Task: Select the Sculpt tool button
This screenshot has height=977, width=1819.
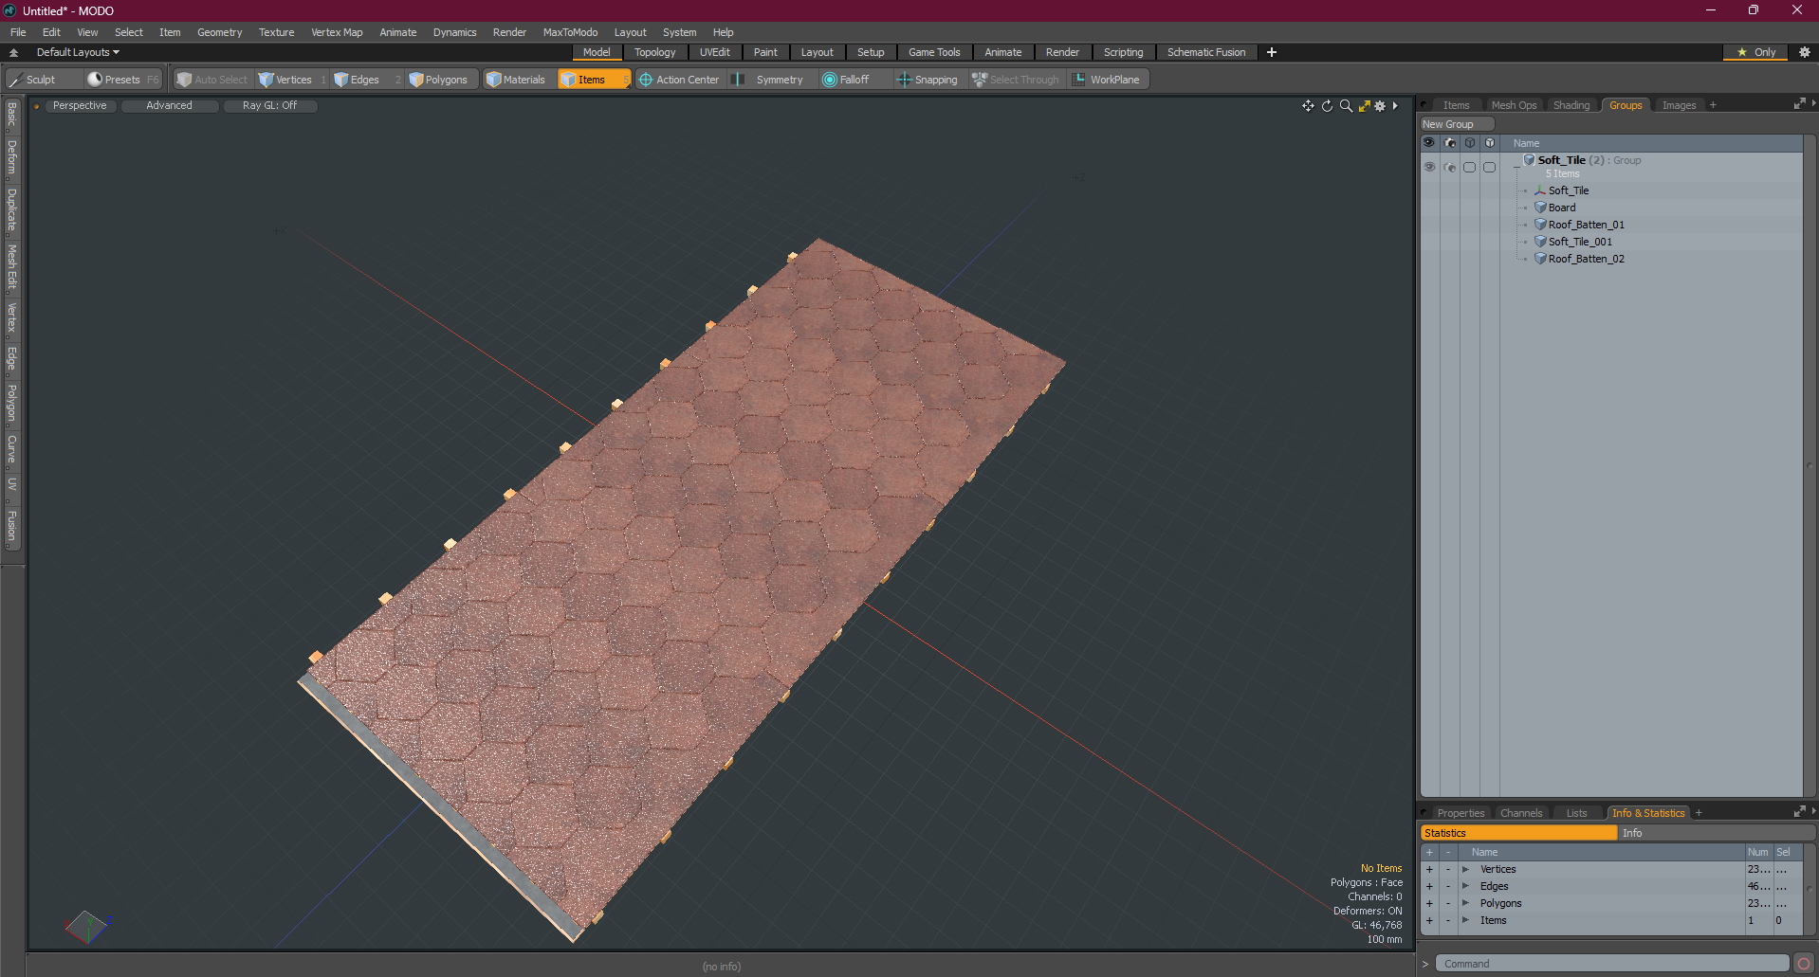Action: point(43,80)
